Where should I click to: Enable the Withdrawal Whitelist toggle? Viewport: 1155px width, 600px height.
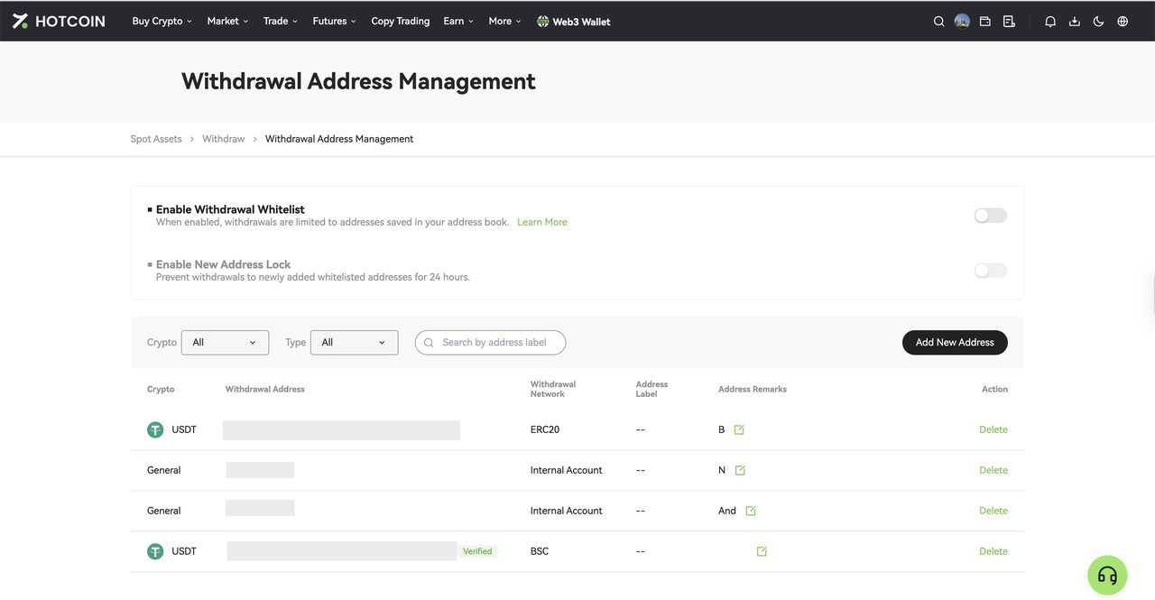pos(990,216)
